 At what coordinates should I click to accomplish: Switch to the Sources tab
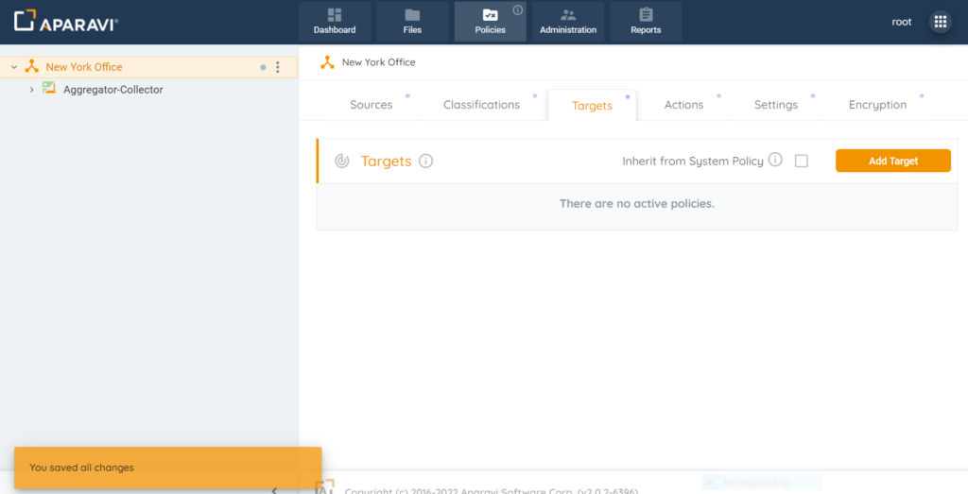click(x=371, y=105)
